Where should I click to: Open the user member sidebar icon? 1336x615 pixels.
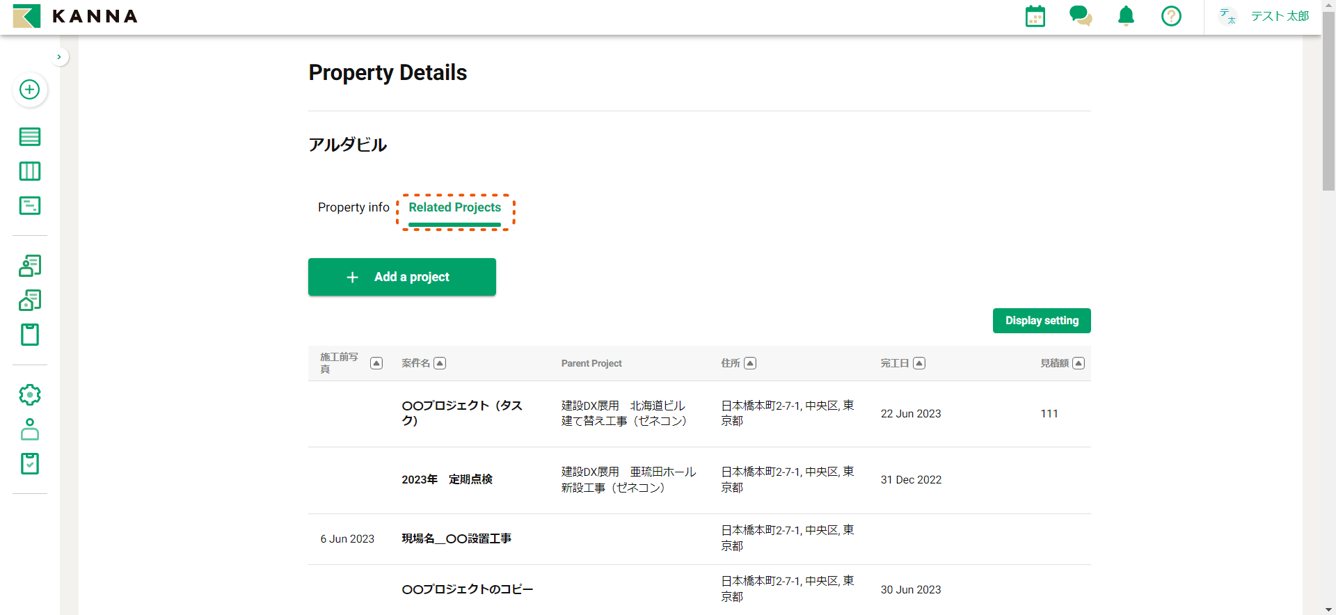click(x=29, y=429)
